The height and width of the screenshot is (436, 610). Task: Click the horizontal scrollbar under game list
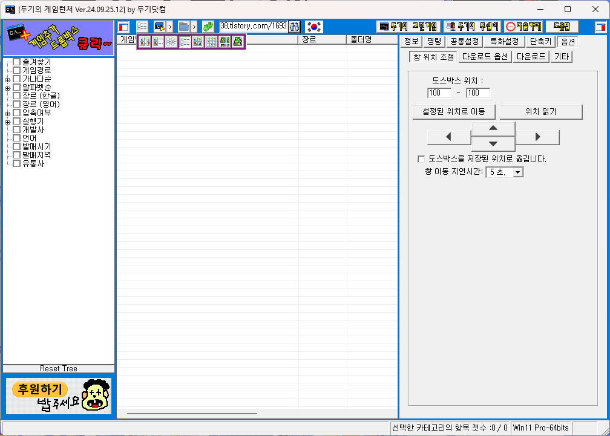pos(192,414)
